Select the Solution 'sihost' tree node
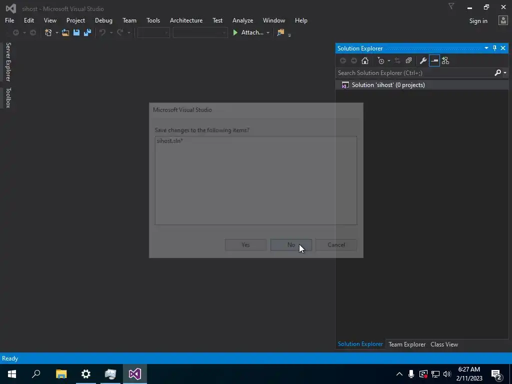The height and width of the screenshot is (384, 512). coord(388,85)
